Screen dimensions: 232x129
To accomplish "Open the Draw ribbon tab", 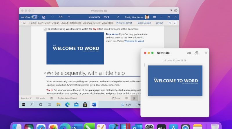I will (x=48, y=23).
